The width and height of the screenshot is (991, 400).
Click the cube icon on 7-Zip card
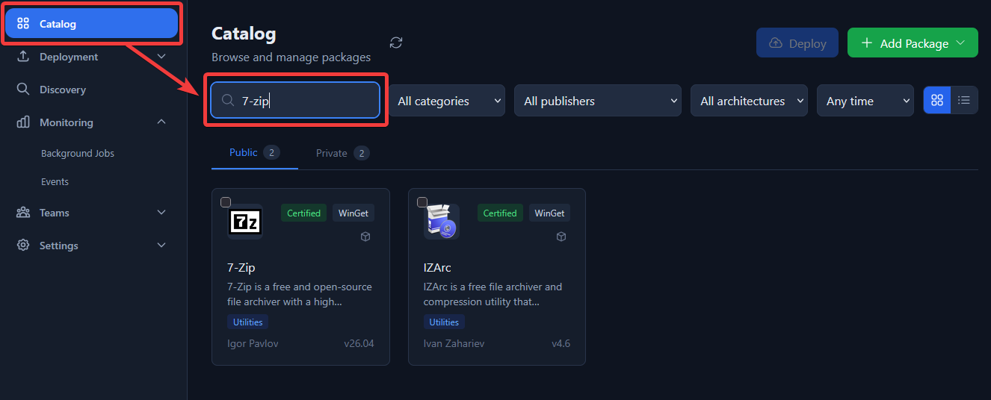pos(365,237)
